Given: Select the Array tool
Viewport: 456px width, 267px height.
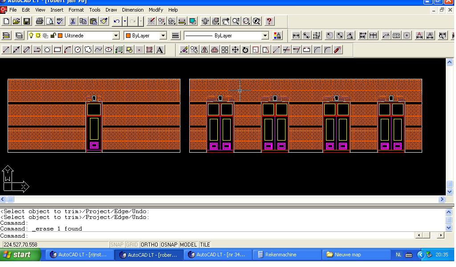Looking at the screenshot, I should [225, 50].
